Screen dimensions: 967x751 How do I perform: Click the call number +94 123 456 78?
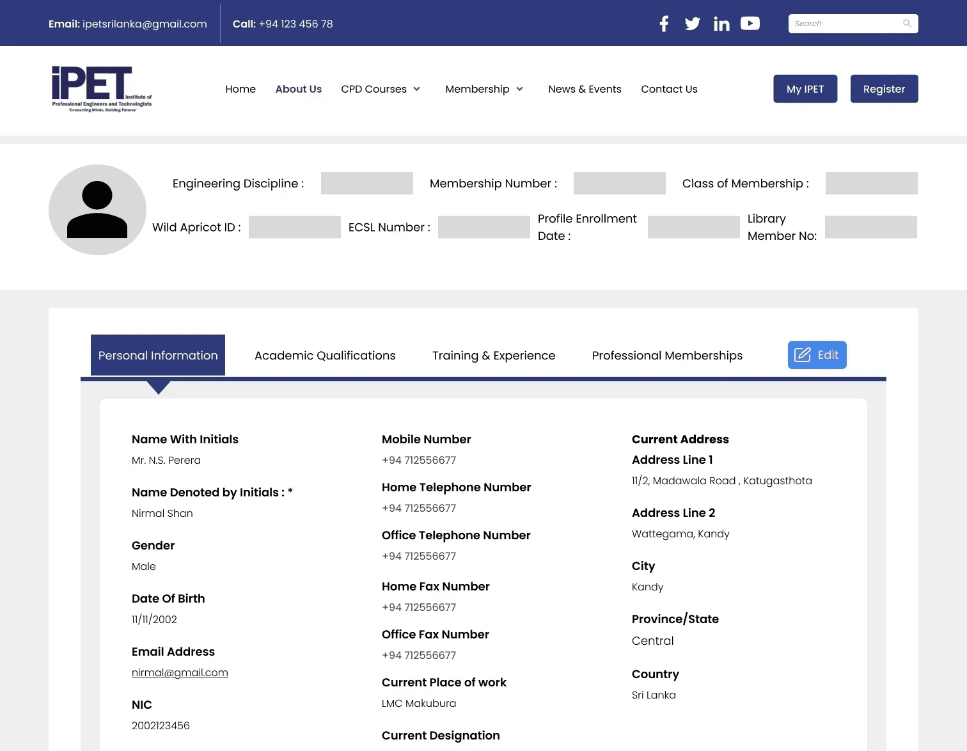(x=295, y=24)
